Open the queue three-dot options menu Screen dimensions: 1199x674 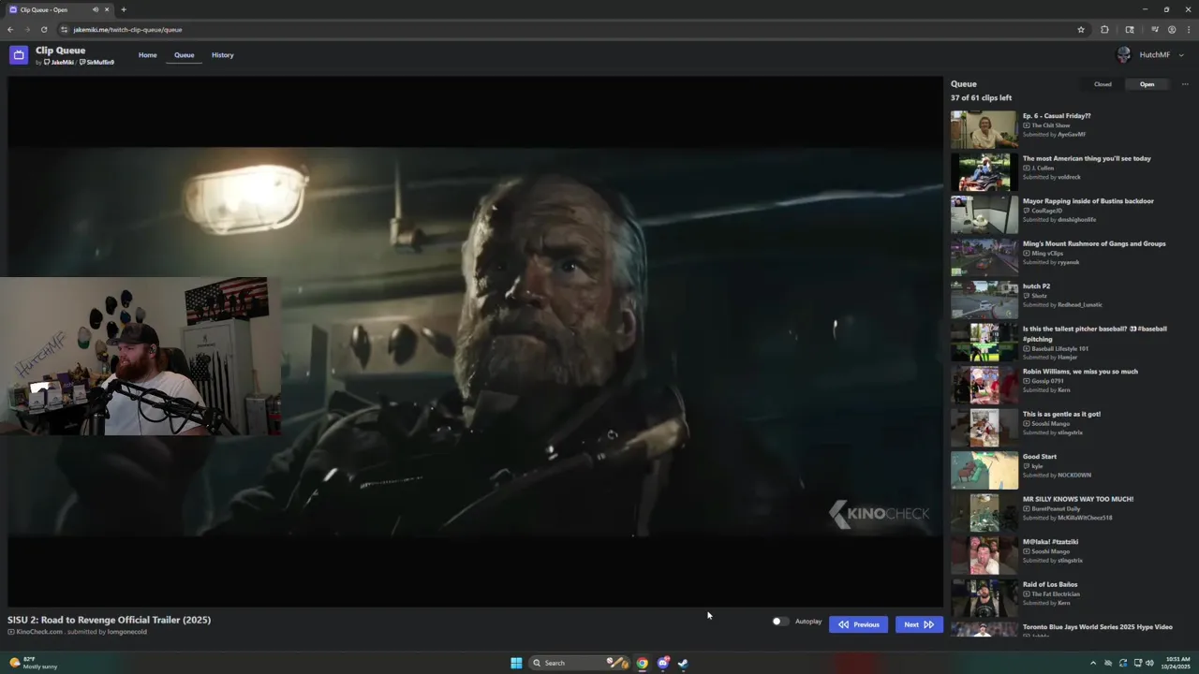coord(1184,84)
